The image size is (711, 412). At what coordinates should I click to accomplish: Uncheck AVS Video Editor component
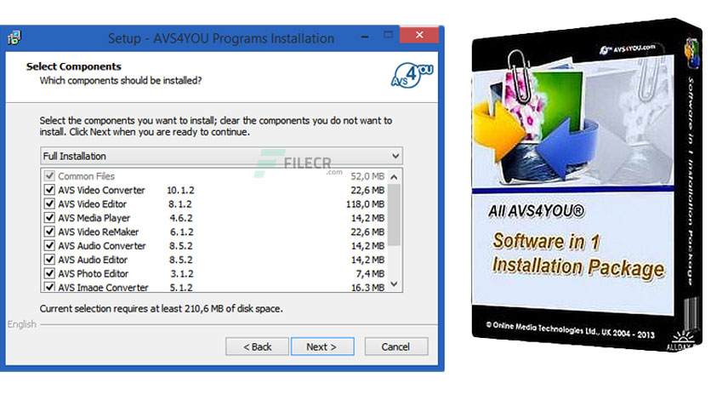click(49, 203)
